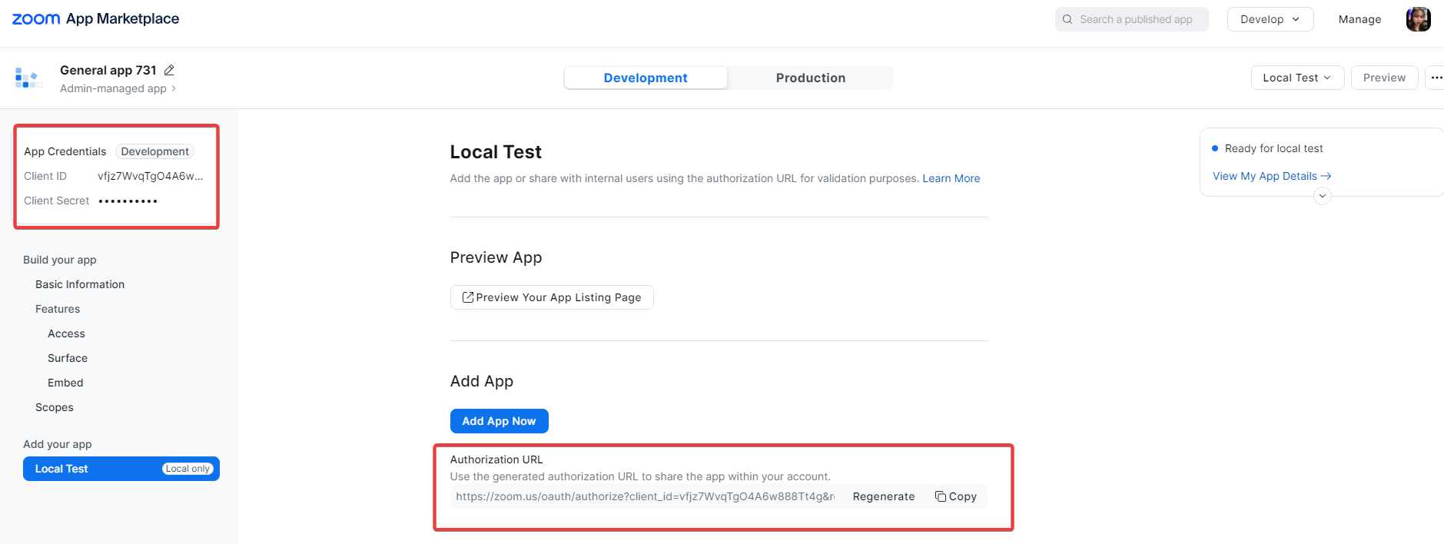This screenshot has height=544, width=1444.
Task: Open the Local Test dropdown at top right
Action: point(1297,78)
